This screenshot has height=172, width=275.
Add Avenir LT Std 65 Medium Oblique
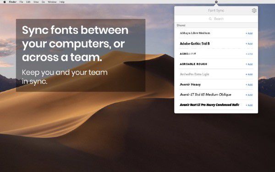click(x=249, y=95)
